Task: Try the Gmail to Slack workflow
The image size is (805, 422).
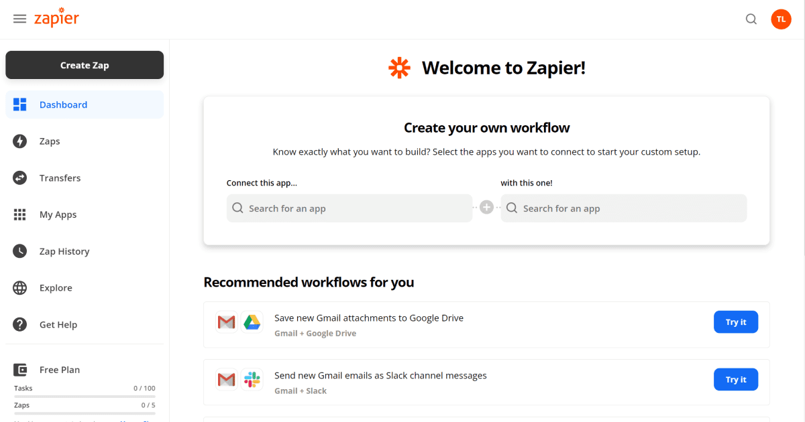Action: (735, 379)
